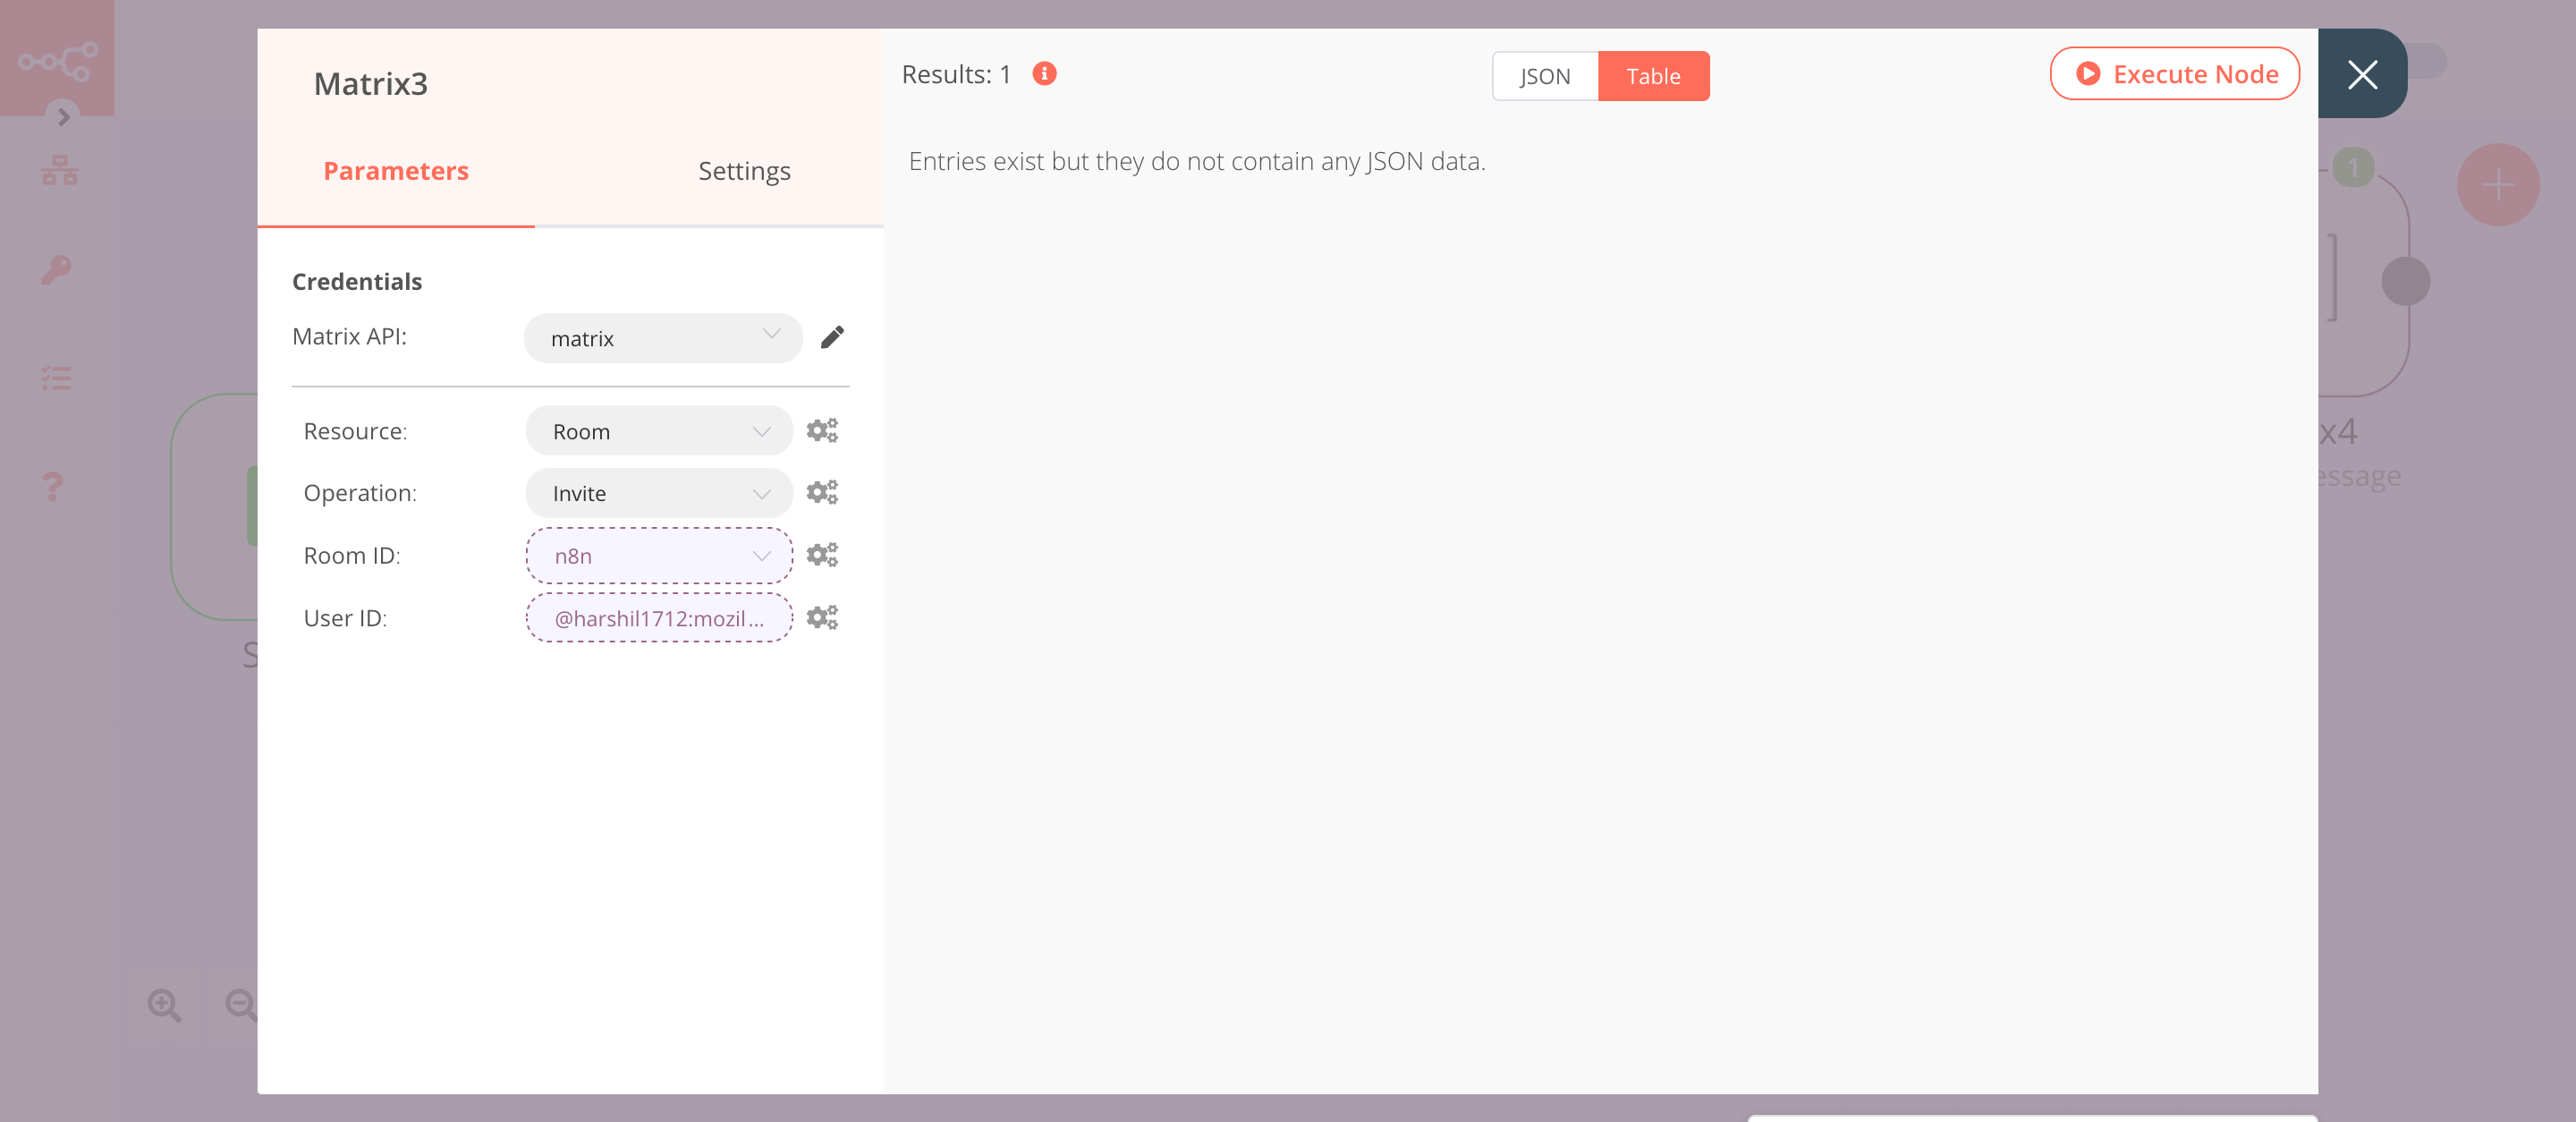Click the info icon next to Results count
Viewport: 2576px width, 1122px height.
click(1044, 73)
